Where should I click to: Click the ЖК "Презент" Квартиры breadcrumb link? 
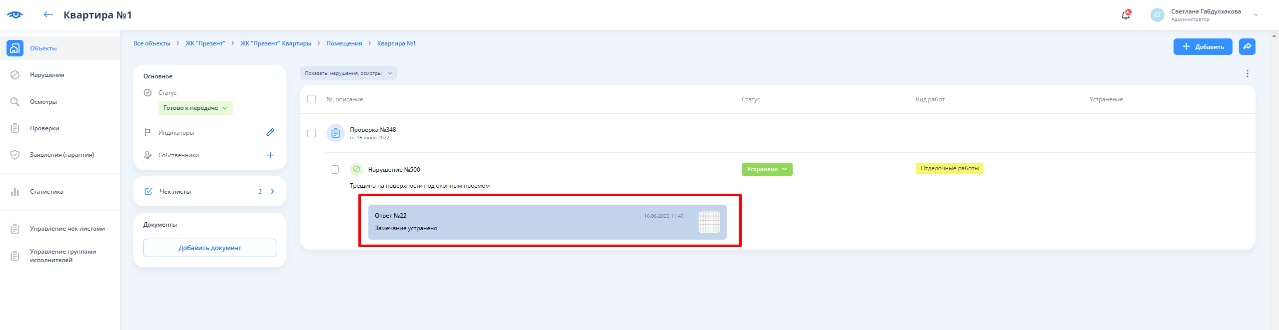point(275,43)
